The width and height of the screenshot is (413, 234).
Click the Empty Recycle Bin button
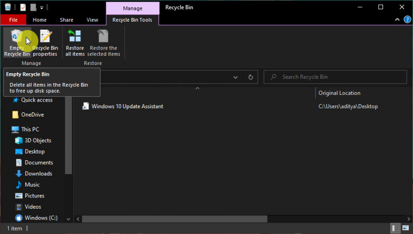coord(17,43)
